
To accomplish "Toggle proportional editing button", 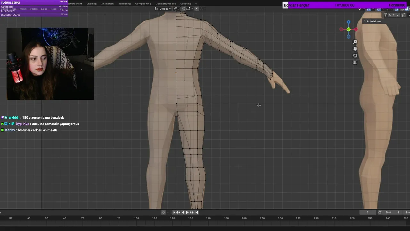I will (196, 9).
